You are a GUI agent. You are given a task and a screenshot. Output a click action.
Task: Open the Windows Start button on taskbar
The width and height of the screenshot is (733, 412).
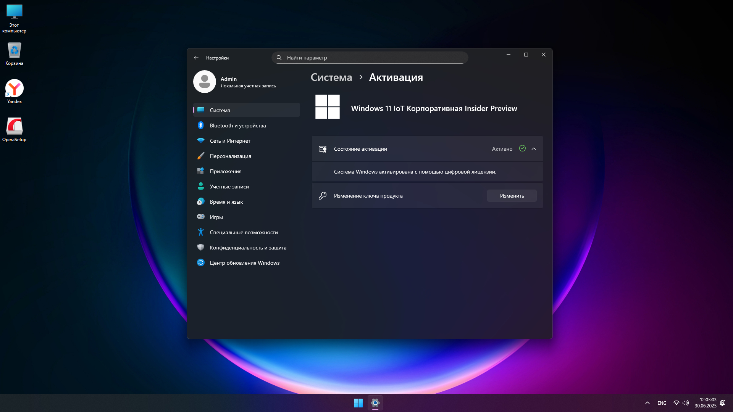(x=358, y=403)
